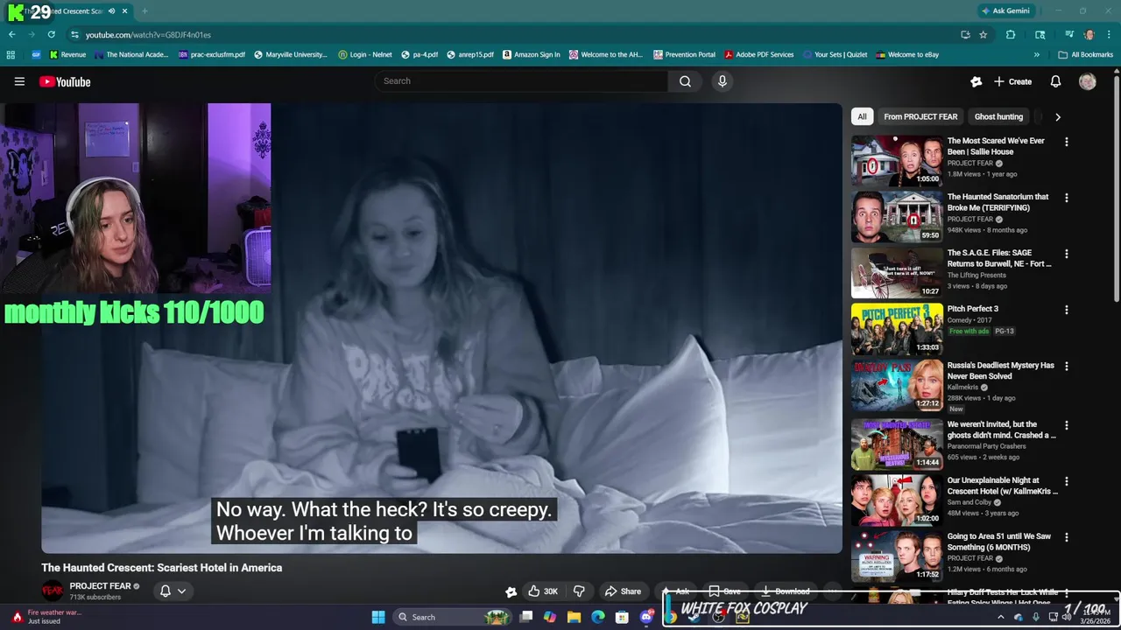The image size is (1121, 630).
Task: Open the Fire weather warning widget
Action: coord(46,617)
